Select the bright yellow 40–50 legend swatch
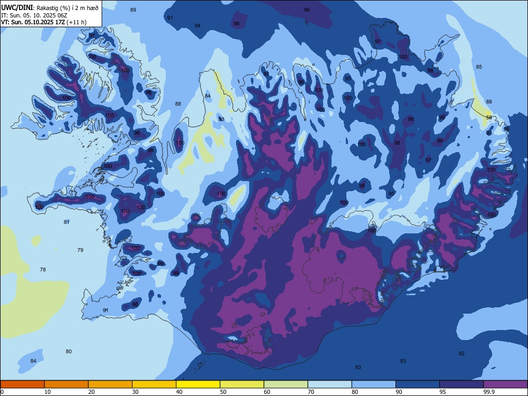Viewport: 528px width, 396px height. (198, 384)
